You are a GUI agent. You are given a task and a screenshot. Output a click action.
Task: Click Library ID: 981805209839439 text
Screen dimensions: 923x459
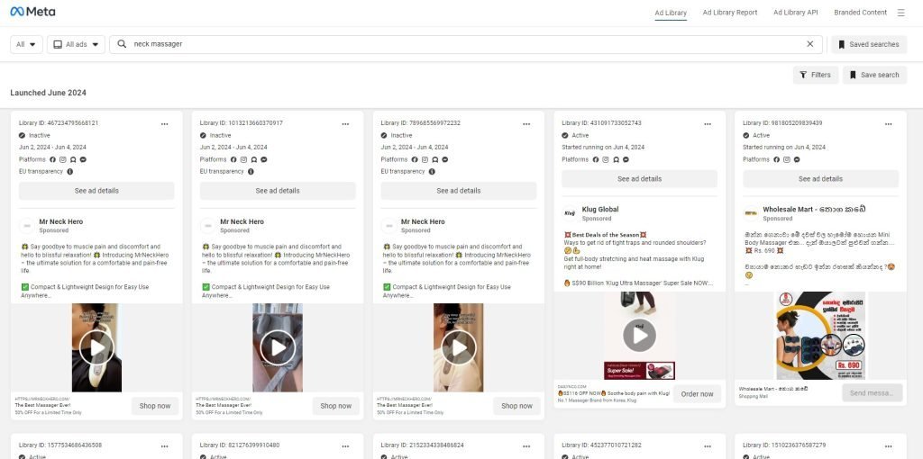click(x=782, y=123)
